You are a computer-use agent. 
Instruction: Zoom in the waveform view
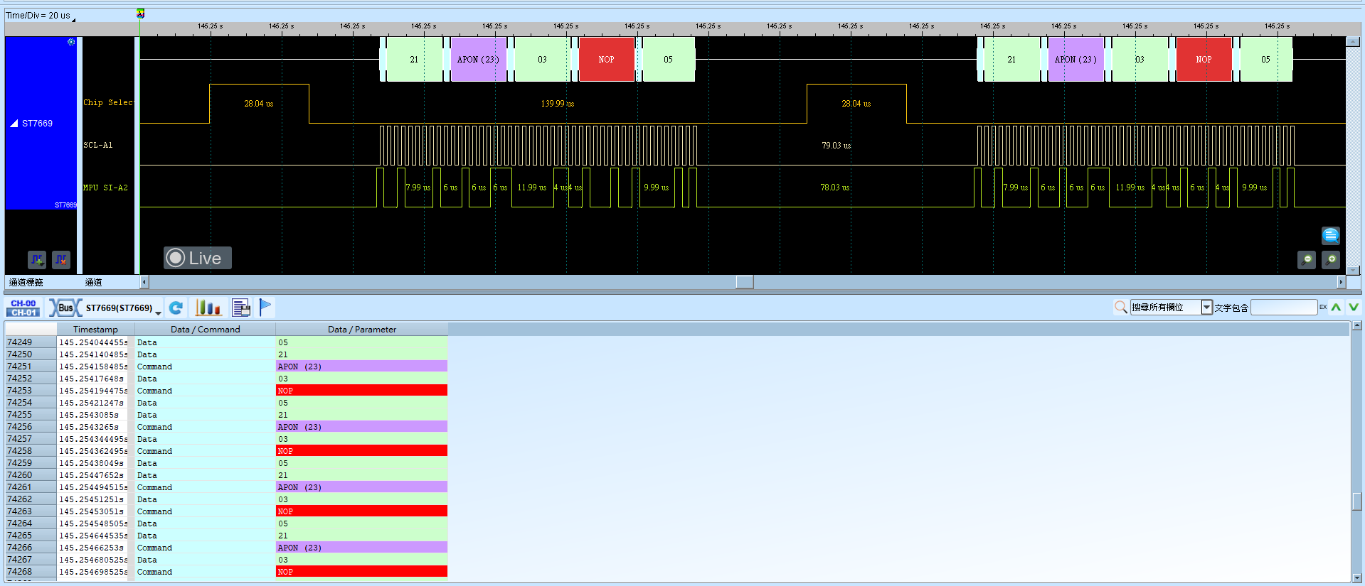click(x=1331, y=260)
